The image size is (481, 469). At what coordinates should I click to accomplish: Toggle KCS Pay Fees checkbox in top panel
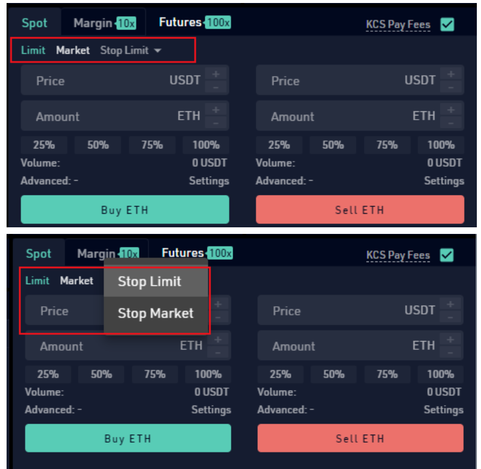pyautogui.click(x=447, y=25)
